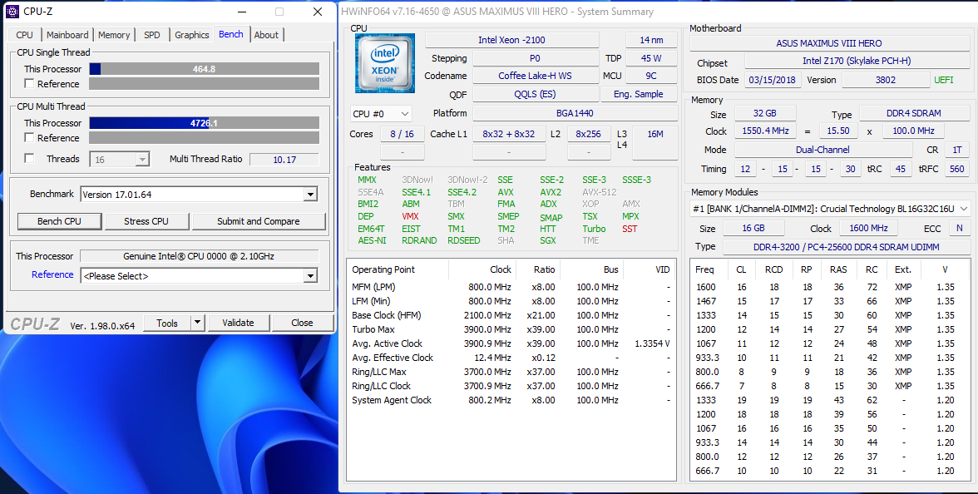Toggle the Threads checkbox
This screenshot has width=978, height=494.
click(30, 159)
